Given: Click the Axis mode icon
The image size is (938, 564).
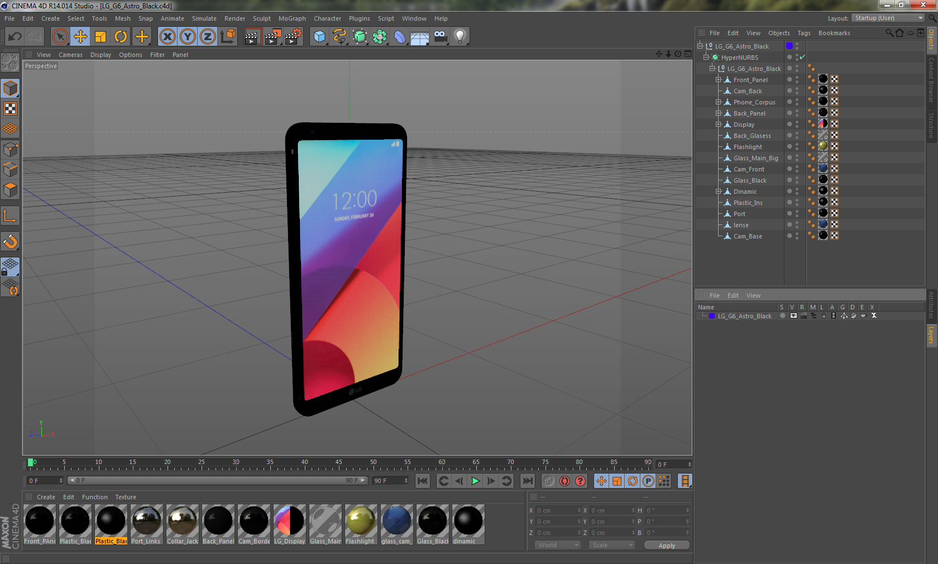Looking at the screenshot, I should [10, 216].
